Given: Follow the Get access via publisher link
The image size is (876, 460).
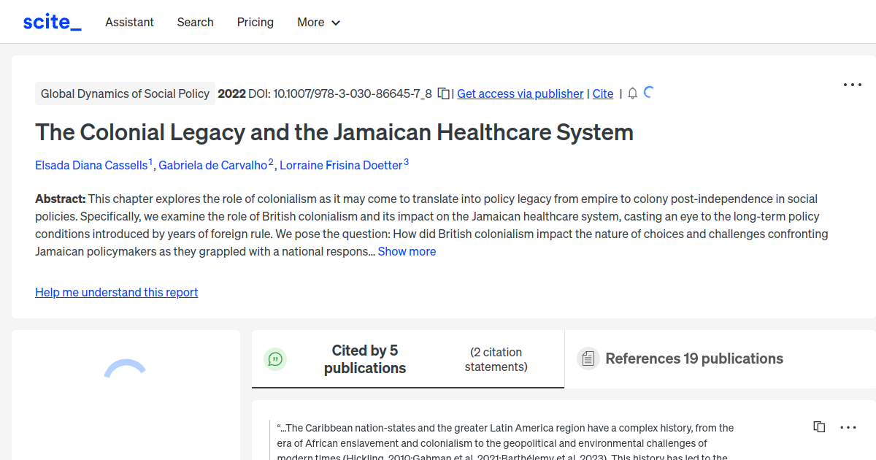Looking at the screenshot, I should point(520,93).
